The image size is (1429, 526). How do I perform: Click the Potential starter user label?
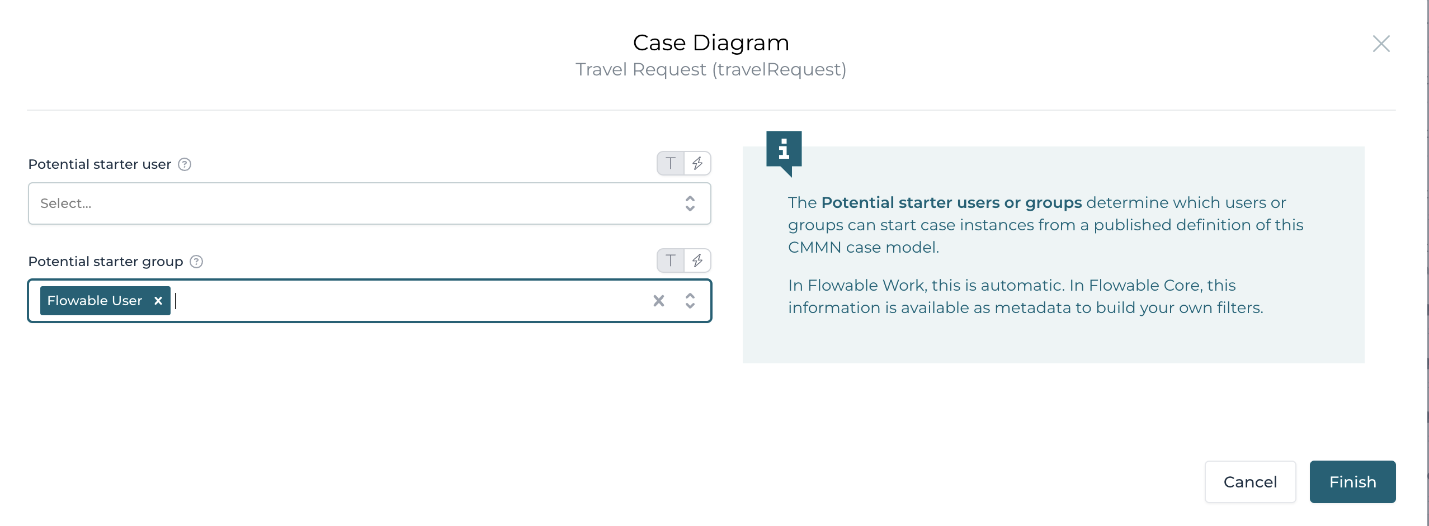pyautogui.click(x=100, y=164)
